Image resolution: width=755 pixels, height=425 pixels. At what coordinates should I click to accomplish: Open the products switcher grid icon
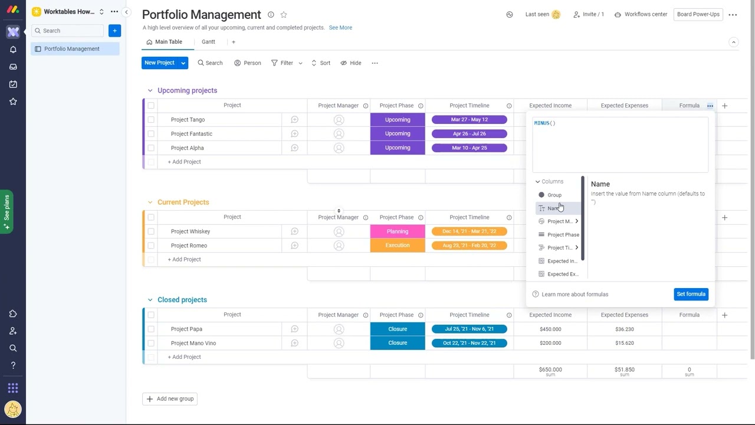point(13,388)
